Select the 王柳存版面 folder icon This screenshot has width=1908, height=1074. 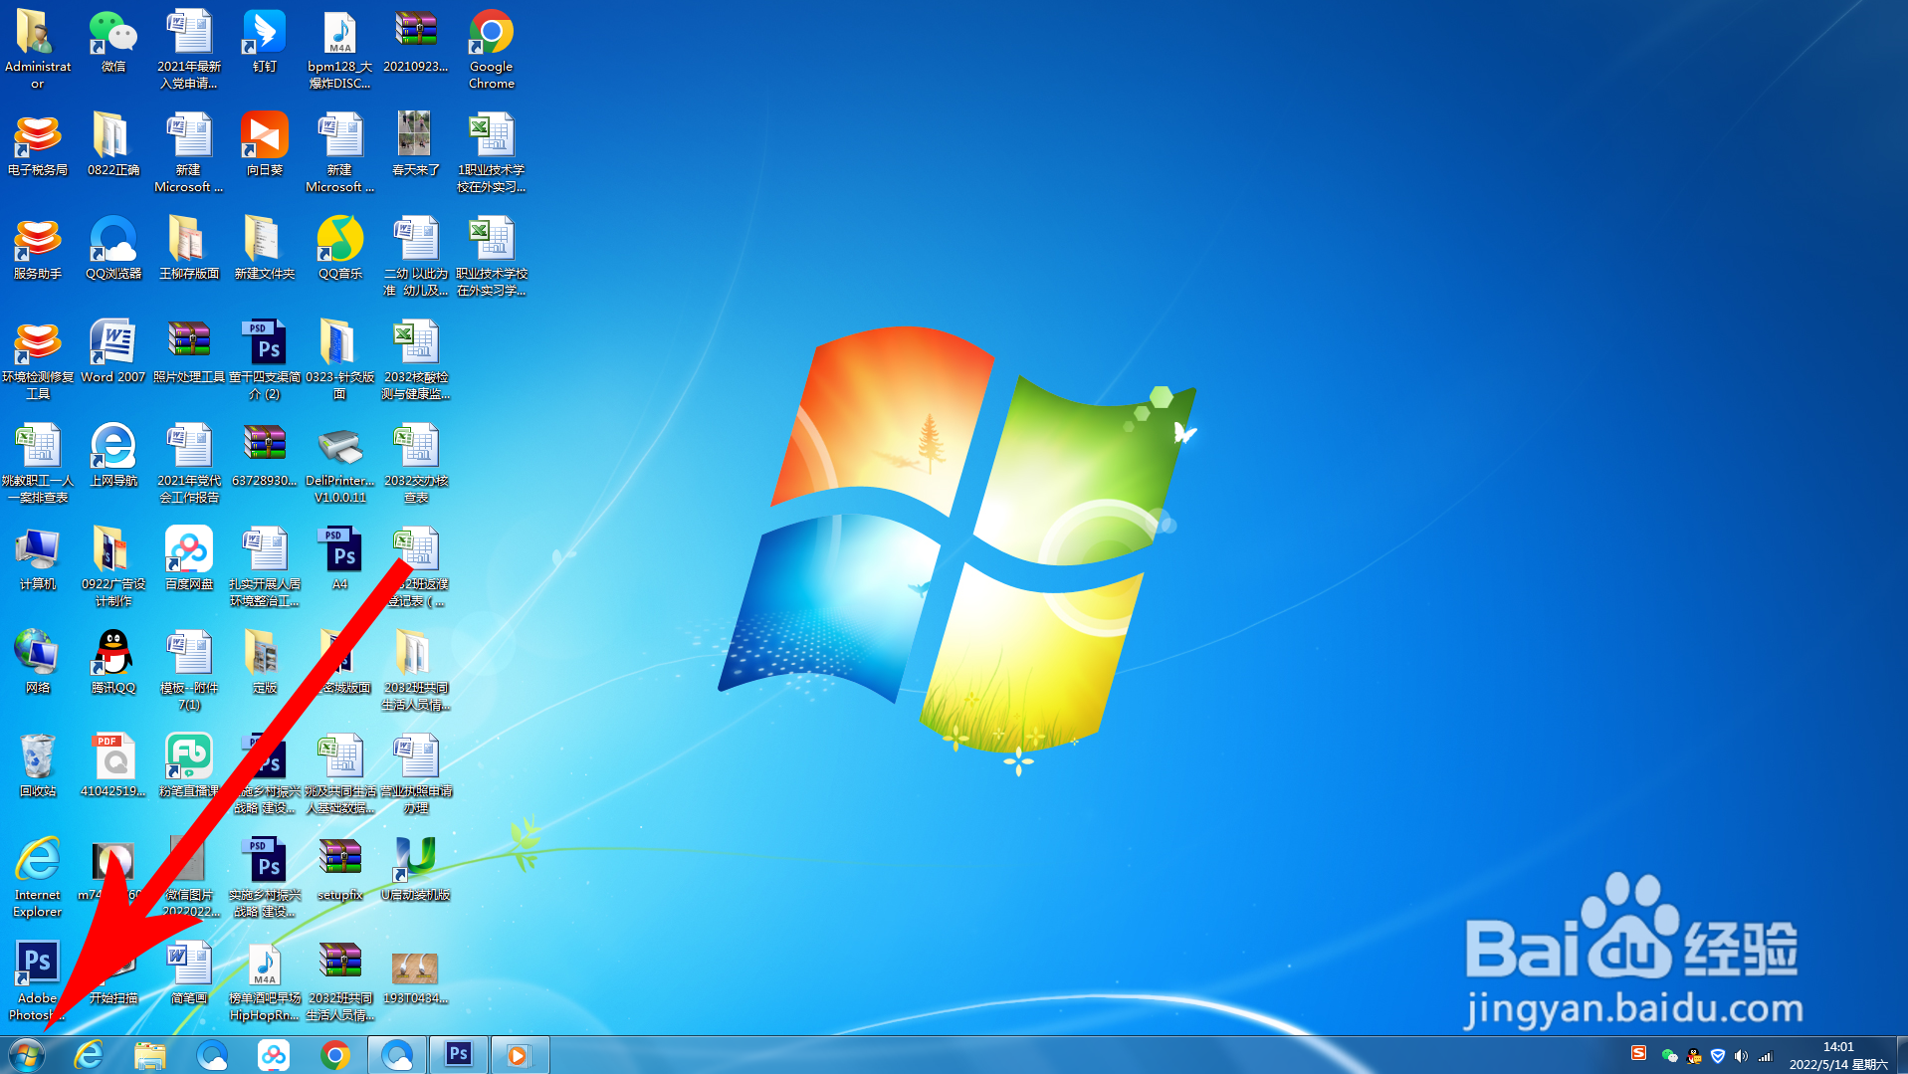tap(189, 249)
